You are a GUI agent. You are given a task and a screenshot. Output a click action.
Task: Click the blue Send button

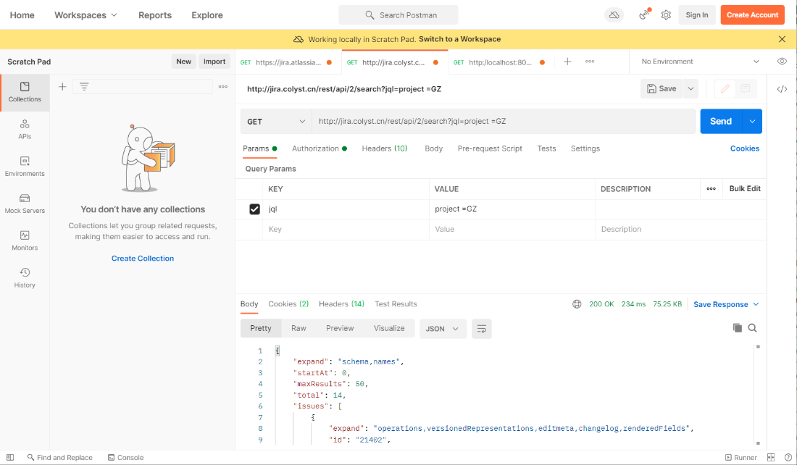point(721,122)
